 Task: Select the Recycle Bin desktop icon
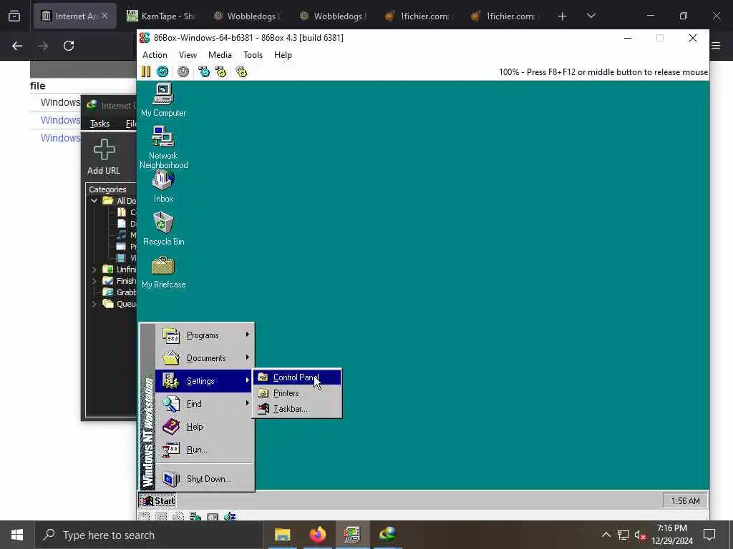[x=163, y=229]
